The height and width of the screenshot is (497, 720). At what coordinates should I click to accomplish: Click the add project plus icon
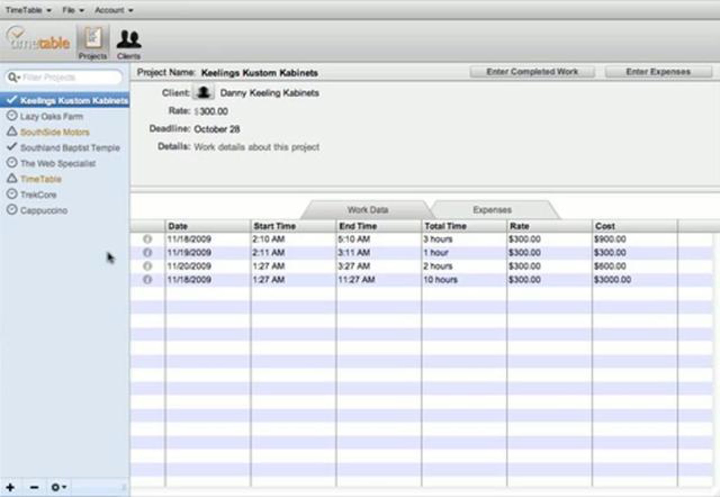pos(10,487)
